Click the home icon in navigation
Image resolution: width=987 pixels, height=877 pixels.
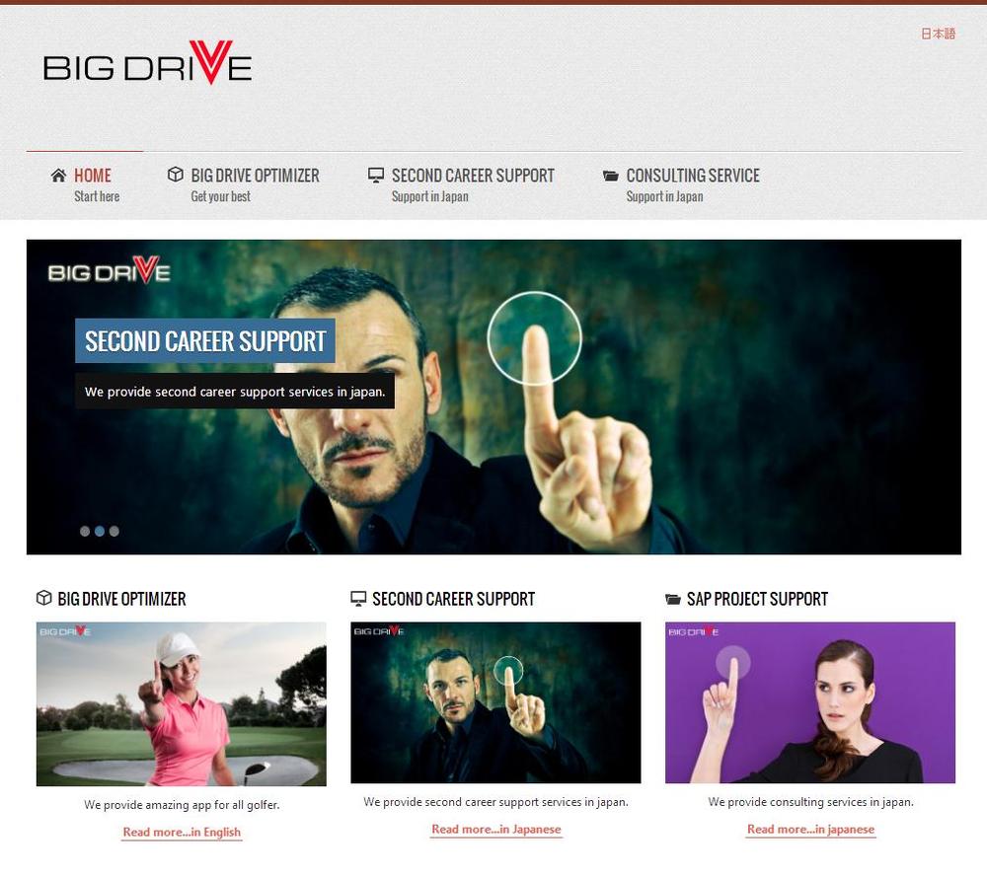pos(58,176)
